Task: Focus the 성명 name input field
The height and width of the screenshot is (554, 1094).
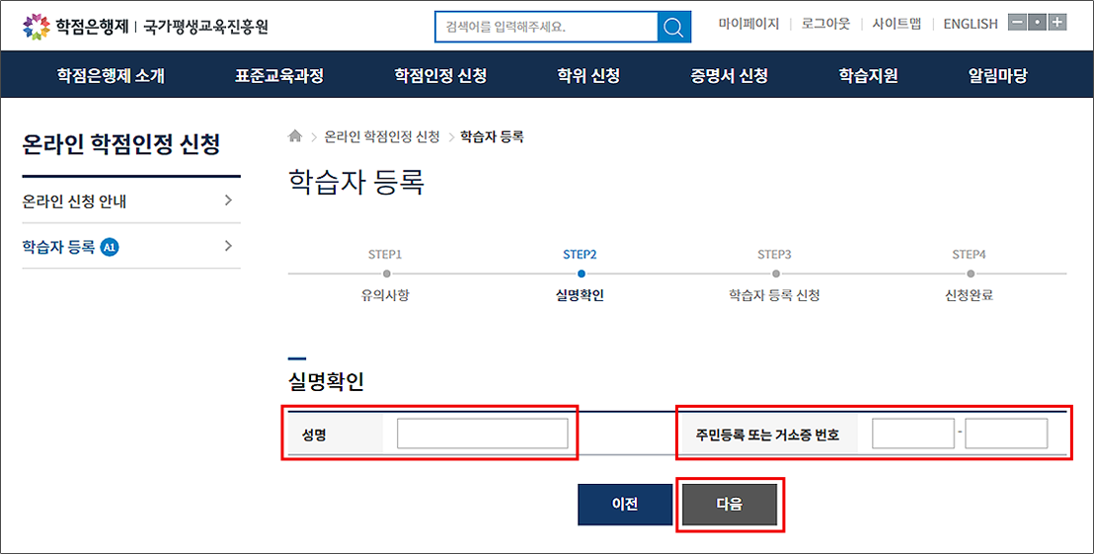Action: [482, 434]
